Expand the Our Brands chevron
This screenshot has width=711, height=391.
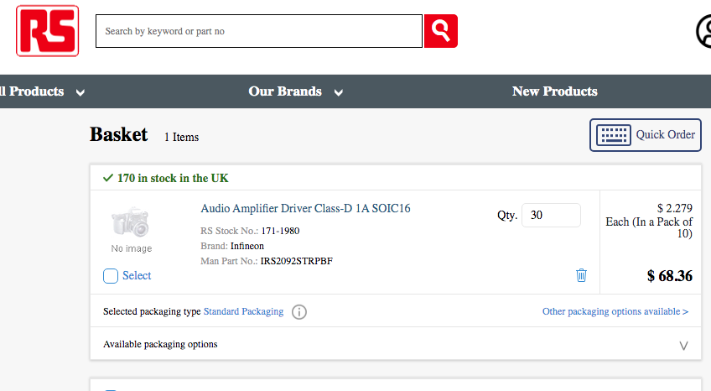[338, 92]
